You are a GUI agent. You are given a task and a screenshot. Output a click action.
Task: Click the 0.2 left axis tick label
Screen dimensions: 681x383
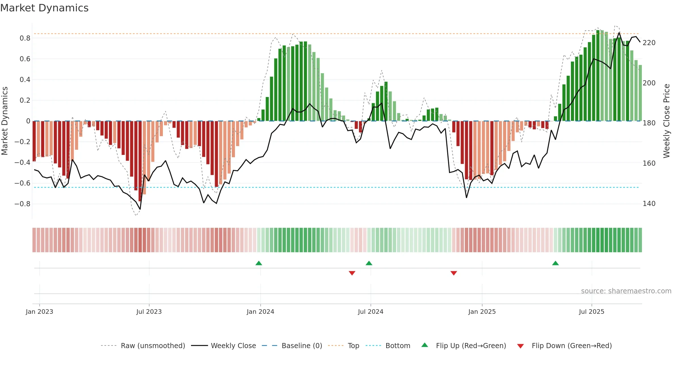tap(25, 100)
